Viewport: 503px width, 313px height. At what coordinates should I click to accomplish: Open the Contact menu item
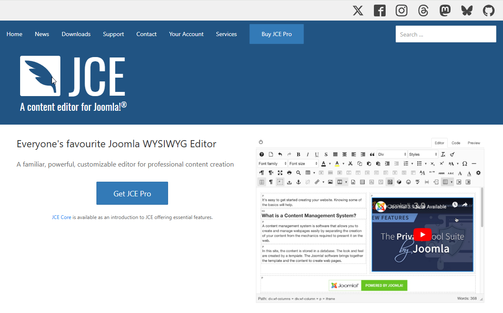(x=146, y=34)
